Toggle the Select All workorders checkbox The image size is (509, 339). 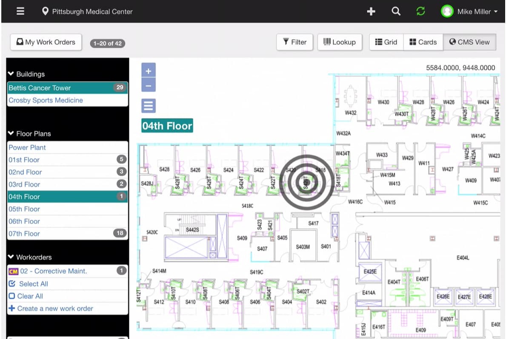click(13, 283)
